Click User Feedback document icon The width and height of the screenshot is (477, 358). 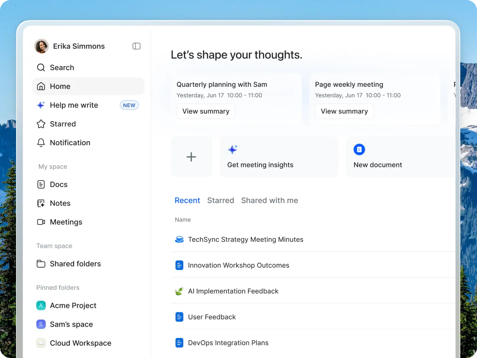179,317
